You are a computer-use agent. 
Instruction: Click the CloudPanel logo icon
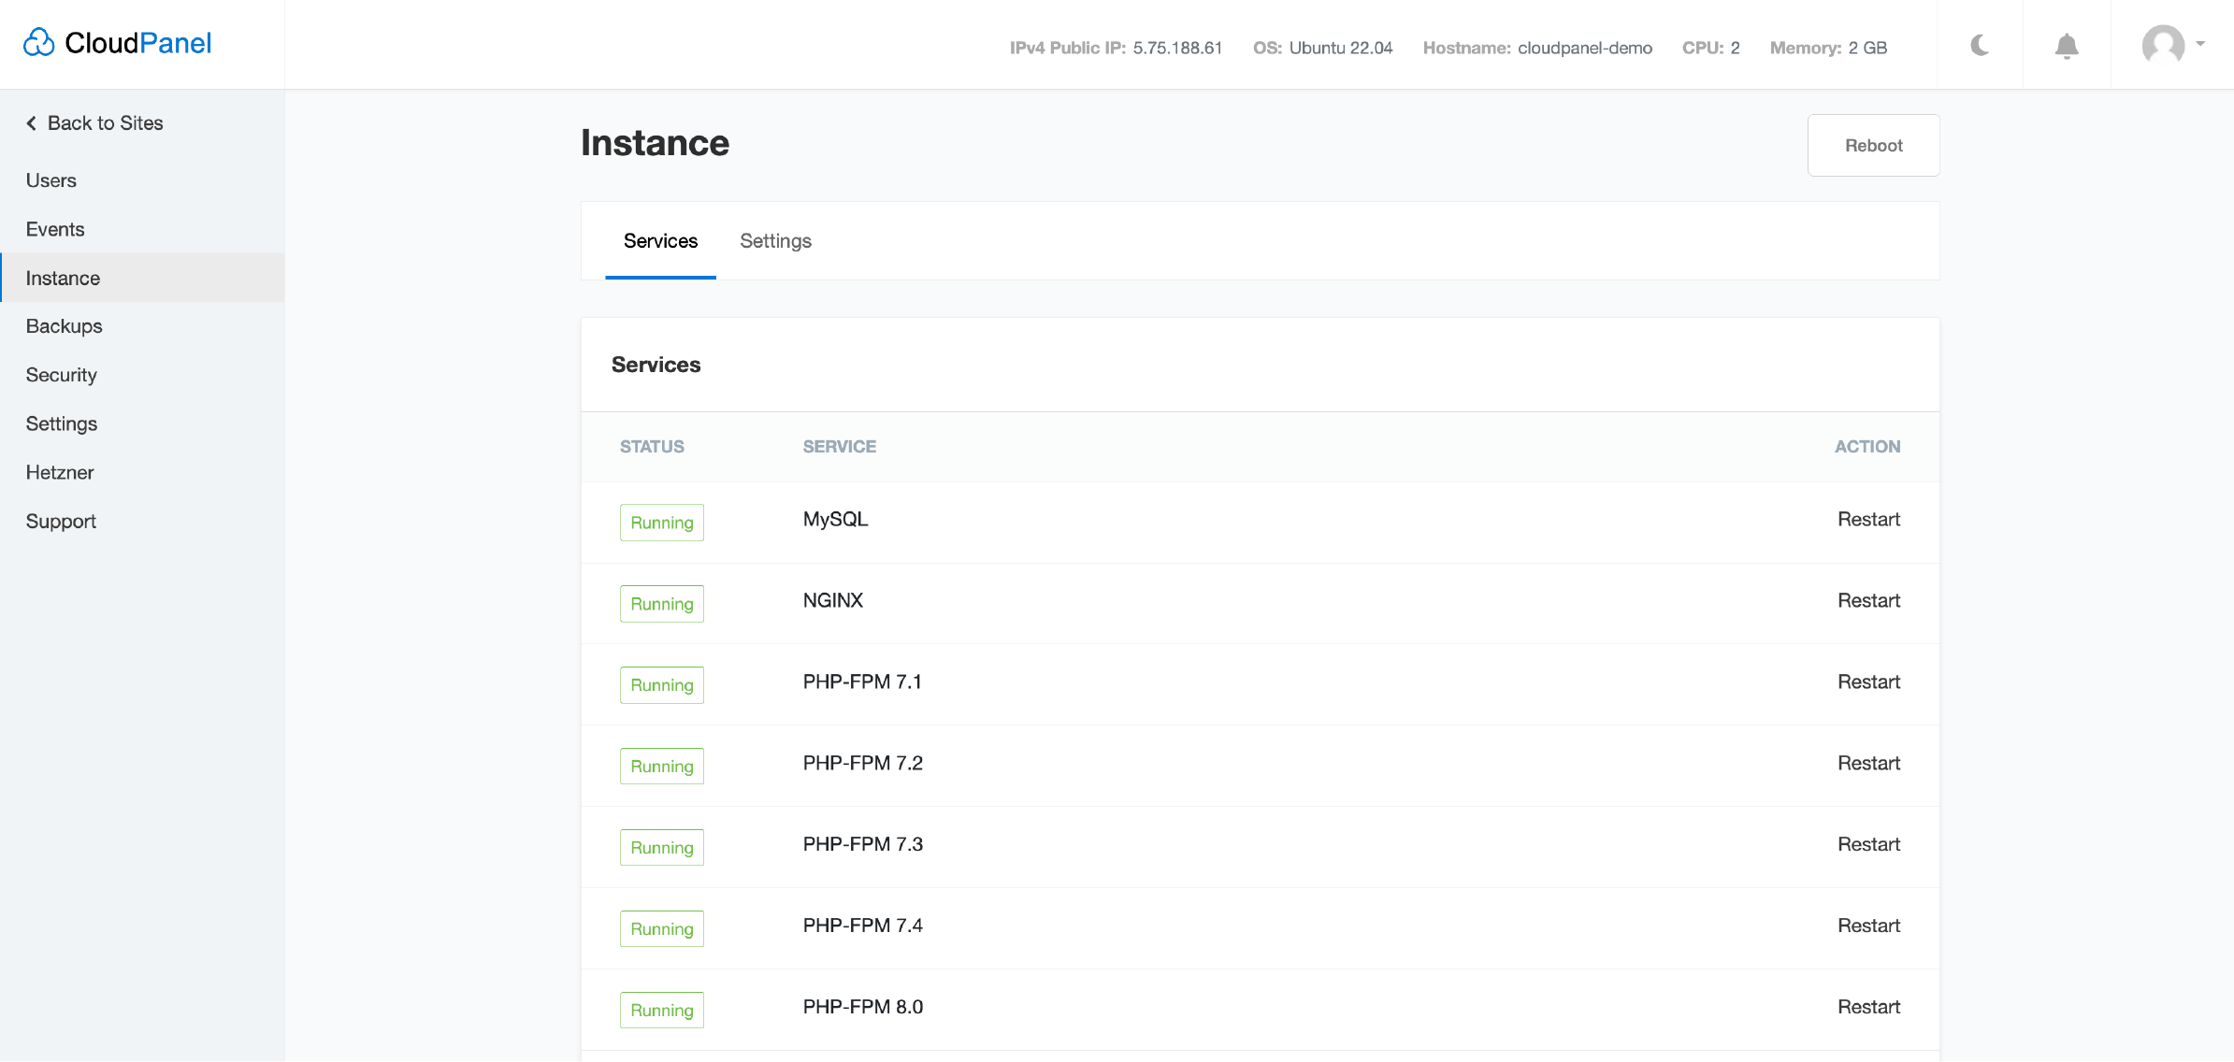click(x=38, y=41)
